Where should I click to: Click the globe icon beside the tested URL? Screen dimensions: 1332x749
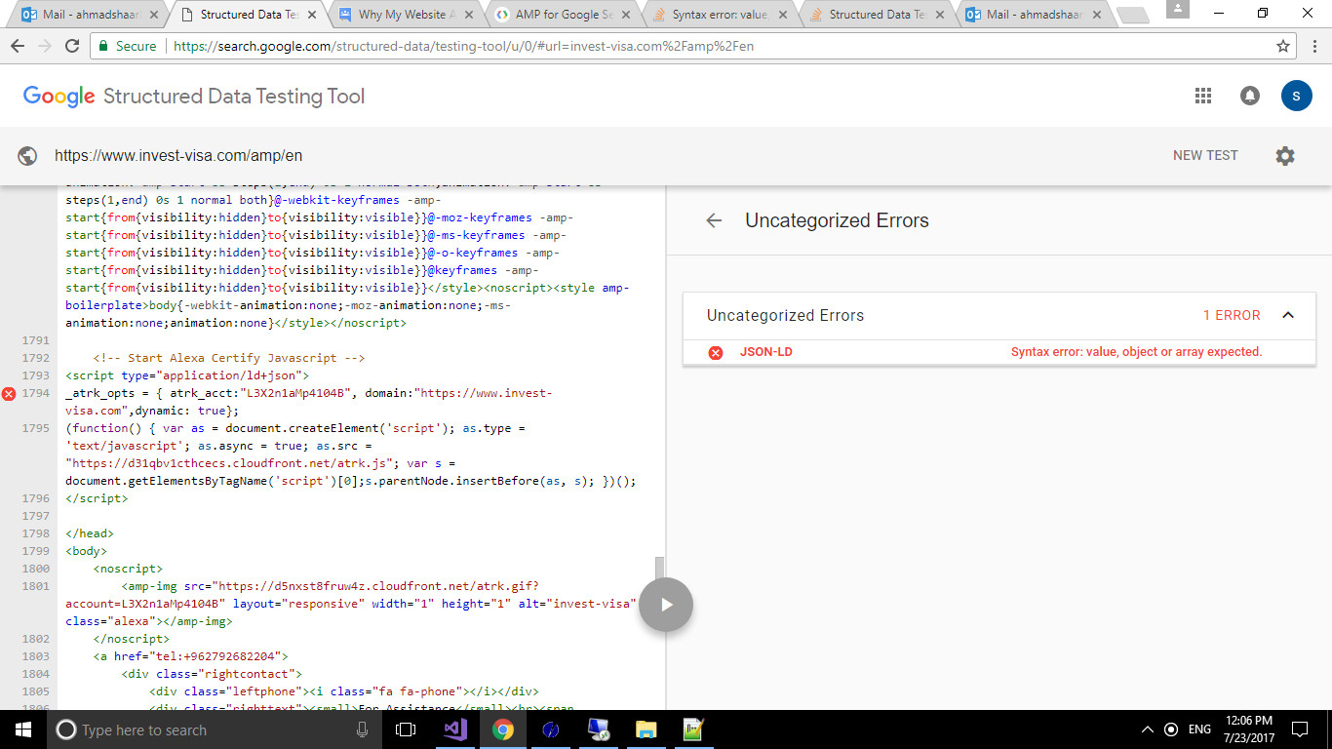(28, 154)
